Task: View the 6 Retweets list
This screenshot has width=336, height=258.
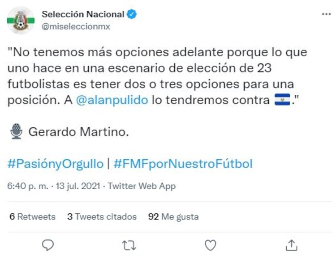Action: pyautogui.click(x=32, y=217)
